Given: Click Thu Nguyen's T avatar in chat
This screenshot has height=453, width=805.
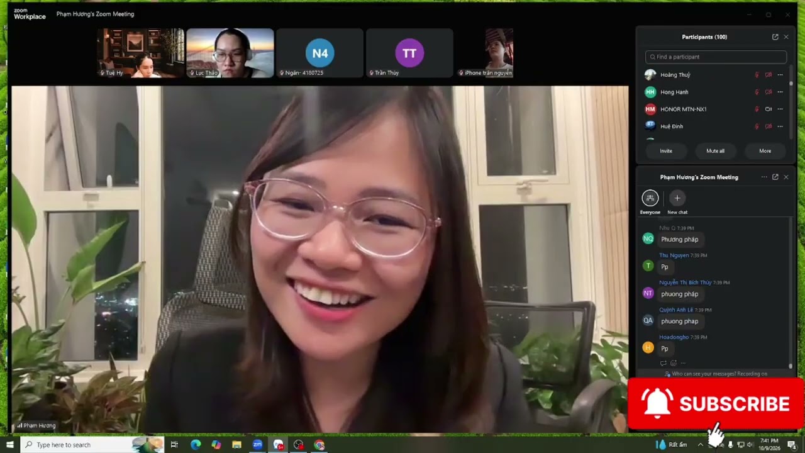Looking at the screenshot, I should [x=648, y=266].
